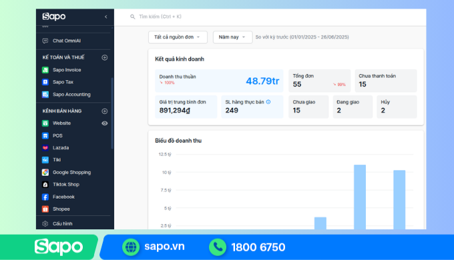The image size is (454, 260).
Task: Click the 12.5 tỷ axis label
Action: click(165, 155)
